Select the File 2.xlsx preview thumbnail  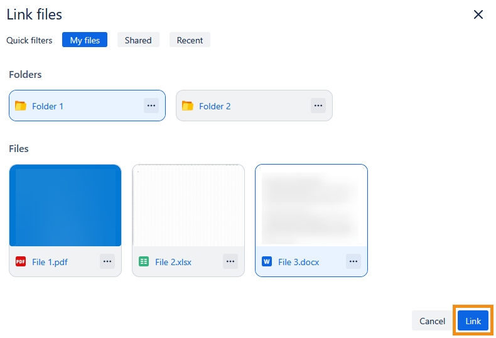click(x=188, y=205)
